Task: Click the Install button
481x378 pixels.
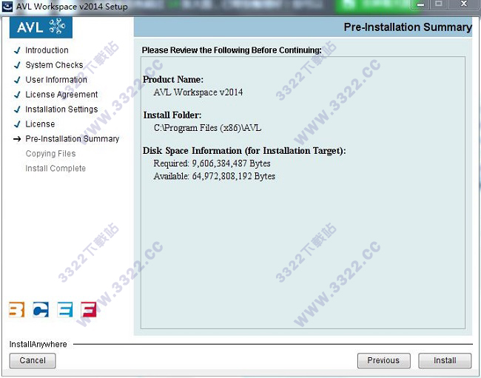Action: coord(445,360)
